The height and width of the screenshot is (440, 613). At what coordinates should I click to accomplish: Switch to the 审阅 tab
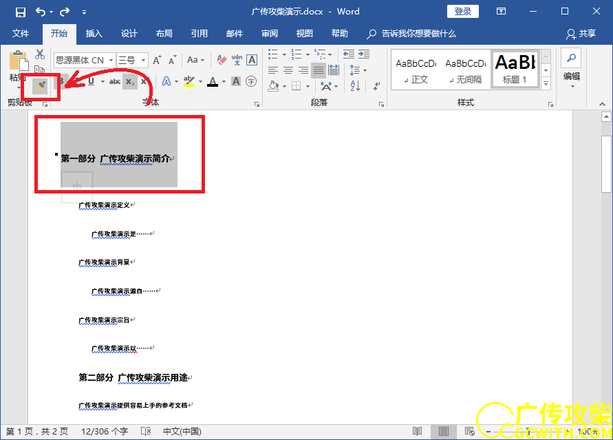[270, 34]
